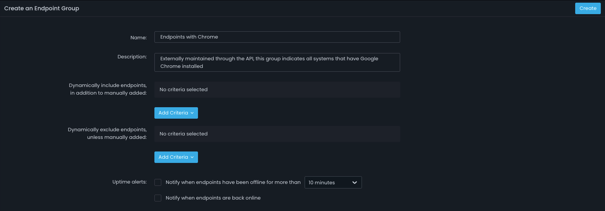Focus the Name field containing Endpoints with Chrome
605x211 pixels.
277,37
